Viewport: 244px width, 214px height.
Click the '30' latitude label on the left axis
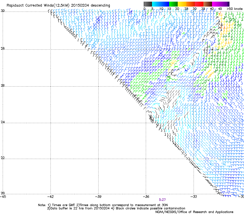[3, 11]
